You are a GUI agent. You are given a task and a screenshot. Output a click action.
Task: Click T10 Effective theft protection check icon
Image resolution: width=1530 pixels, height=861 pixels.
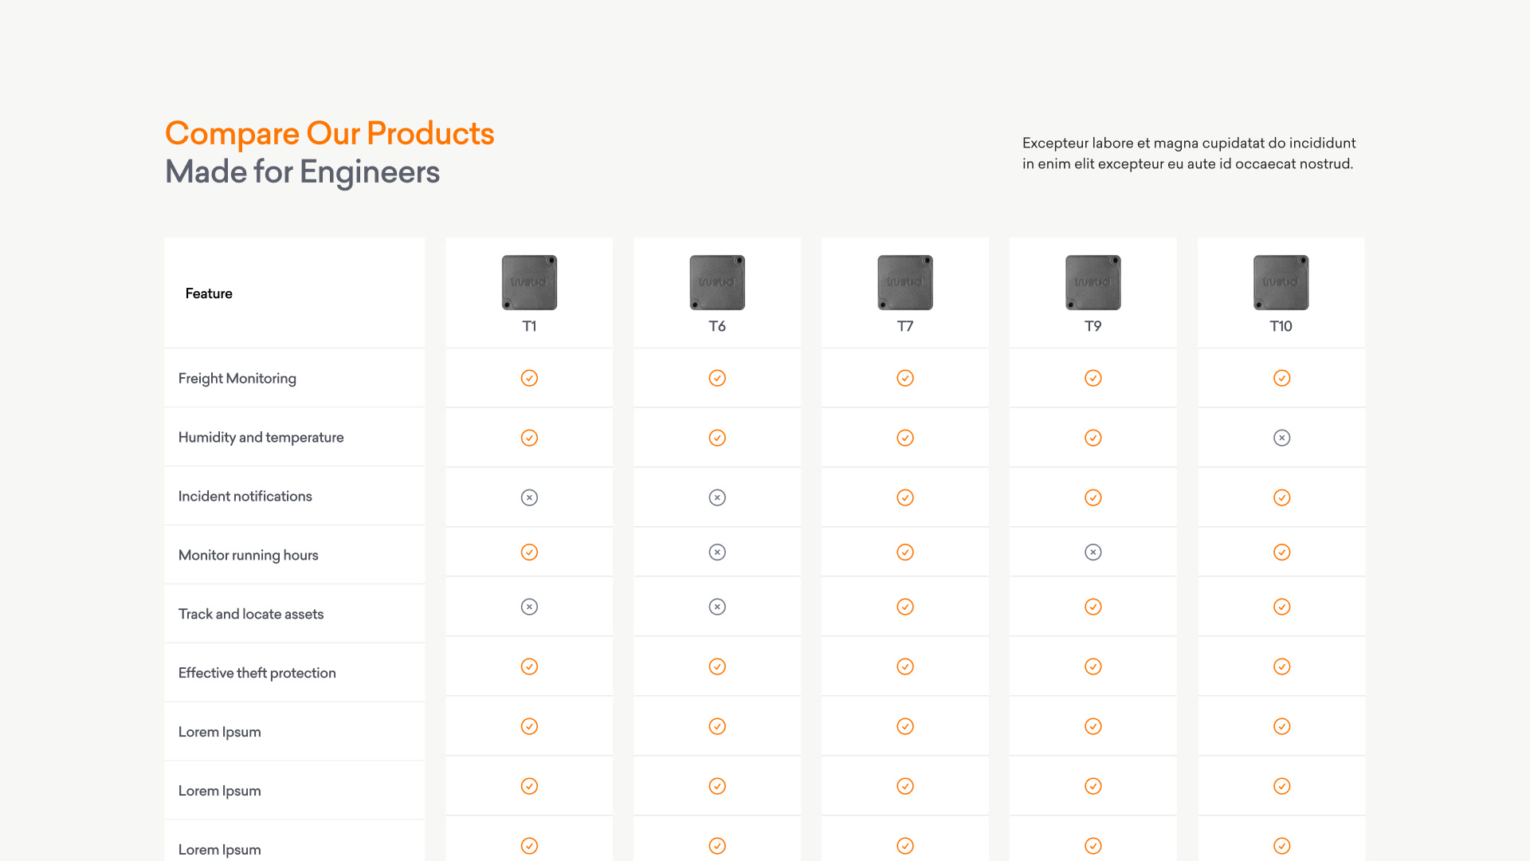(x=1281, y=666)
